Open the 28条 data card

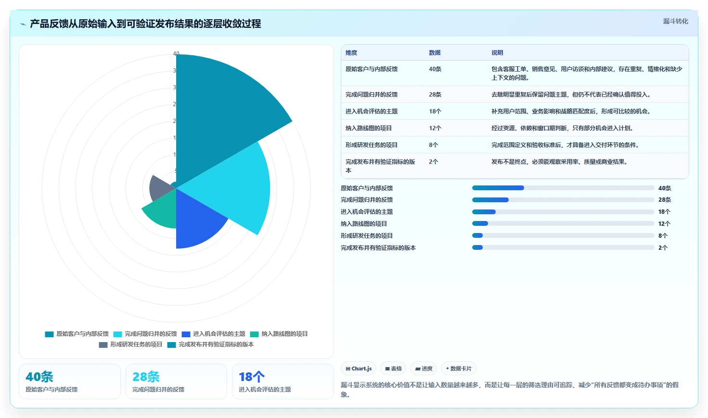(x=176, y=381)
